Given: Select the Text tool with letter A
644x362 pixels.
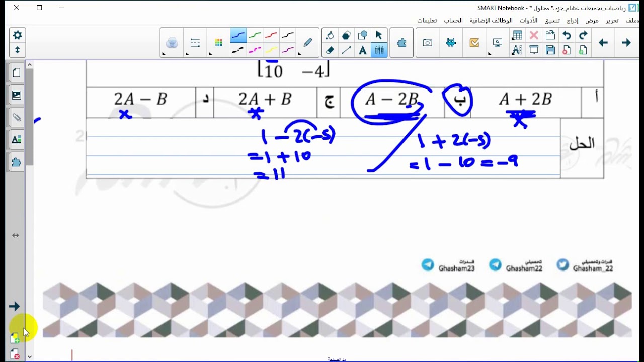Looking at the screenshot, I should 362,50.
